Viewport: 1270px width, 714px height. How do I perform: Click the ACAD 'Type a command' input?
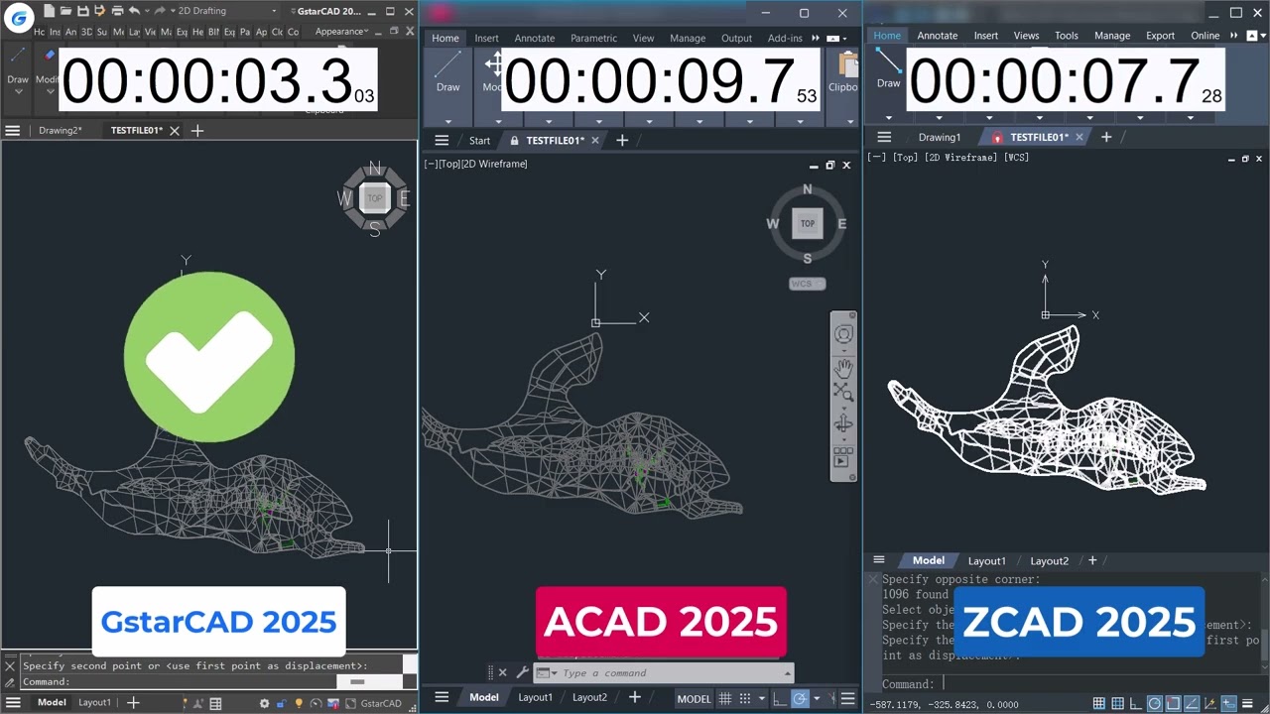click(x=664, y=673)
